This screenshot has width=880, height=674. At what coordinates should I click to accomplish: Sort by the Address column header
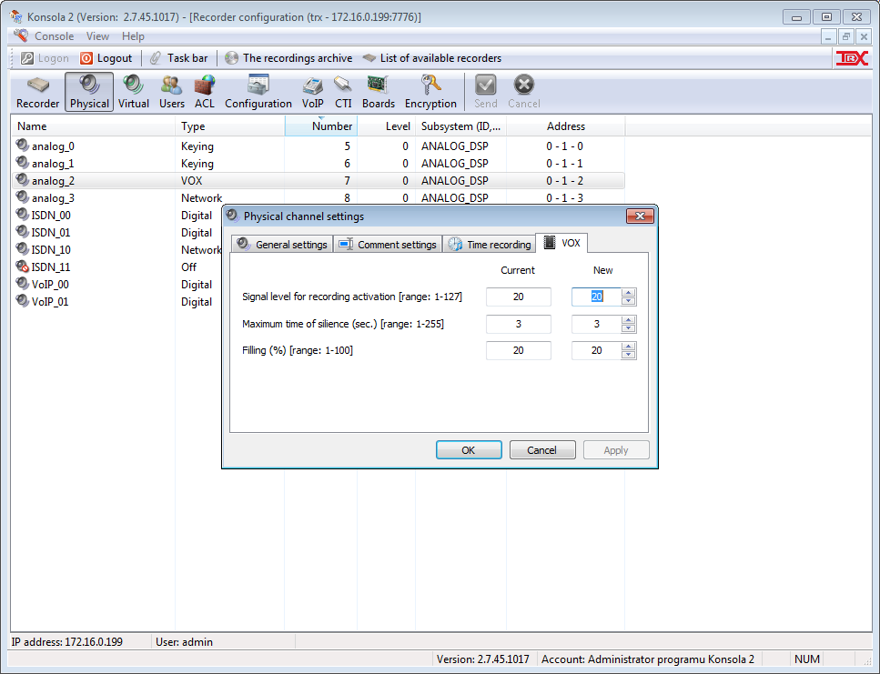coord(566,126)
